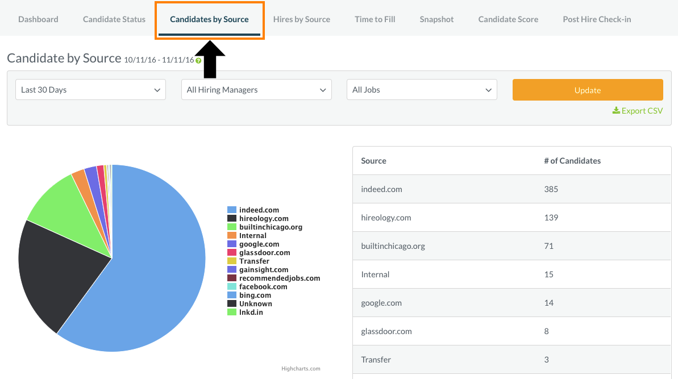
Task: Toggle gainsight.com legend color swatch
Action: [232, 270]
